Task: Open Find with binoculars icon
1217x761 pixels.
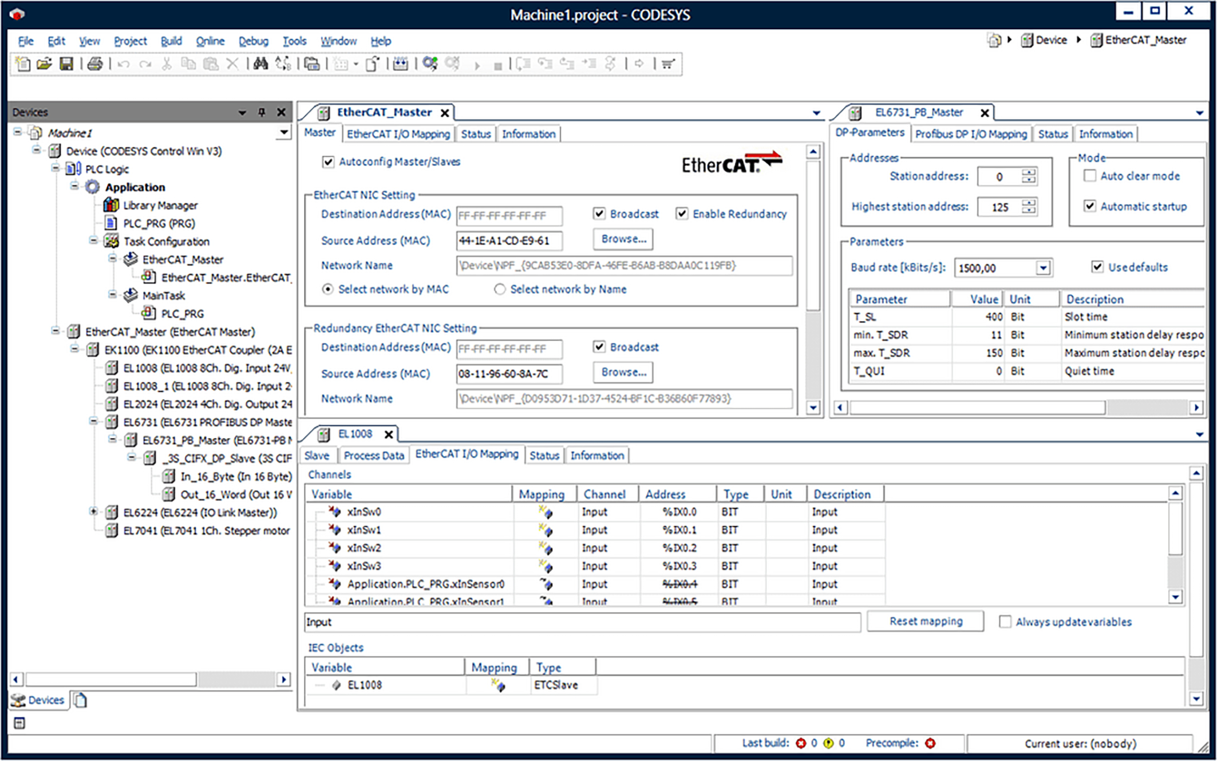Action: click(260, 64)
